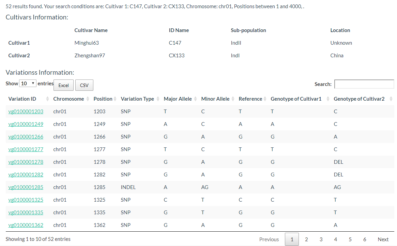
Task: Sort by Genotype of Cultivar1 arrows
Action: [328, 99]
